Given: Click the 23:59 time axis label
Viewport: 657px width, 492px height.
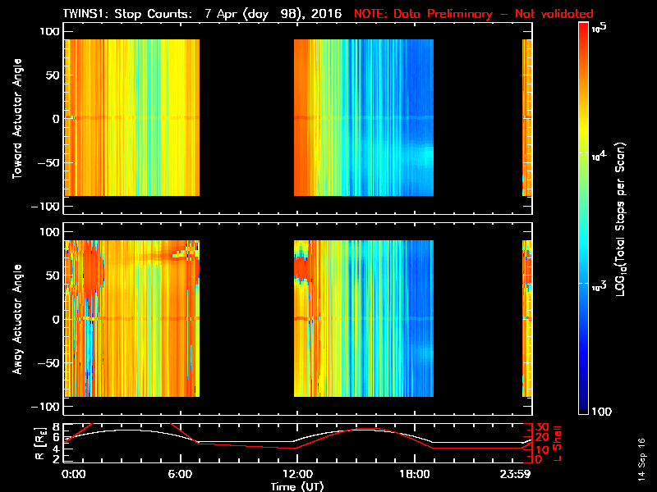Looking at the screenshot, I should [520, 474].
